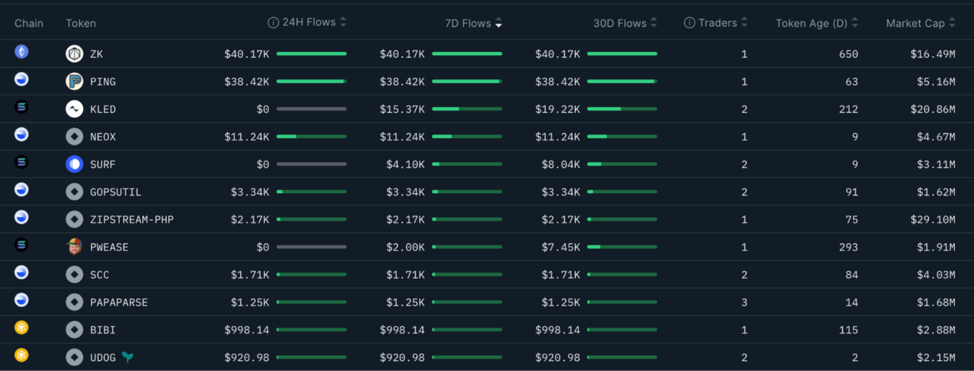Click the info icon next to 24H Flows
Screen dimensions: 974x371
click(273, 23)
